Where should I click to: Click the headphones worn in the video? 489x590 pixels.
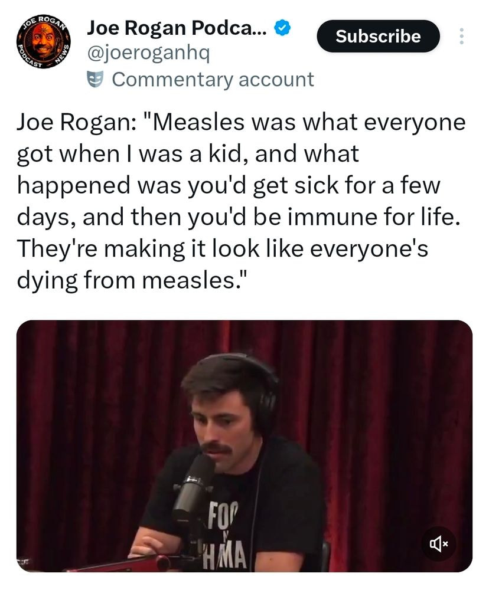coord(266,389)
